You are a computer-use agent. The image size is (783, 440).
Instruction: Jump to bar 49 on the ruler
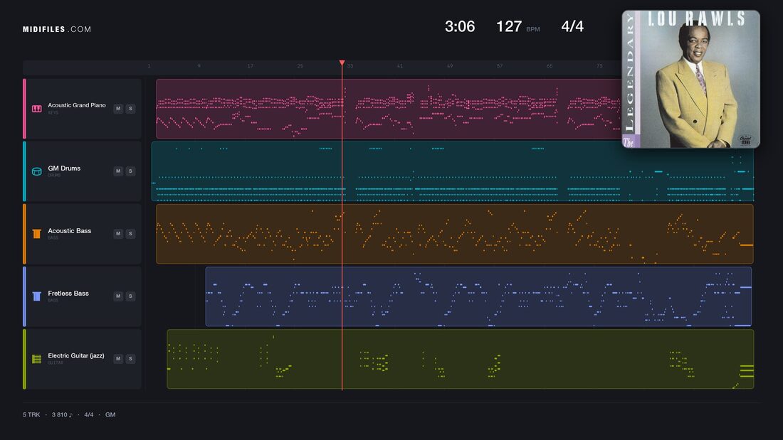click(450, 66)
